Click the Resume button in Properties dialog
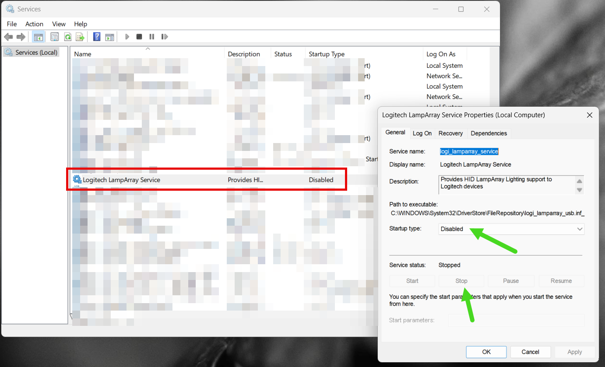Image resolution: width=605 pixels, height=367 pixels. [x=561, y=281]
